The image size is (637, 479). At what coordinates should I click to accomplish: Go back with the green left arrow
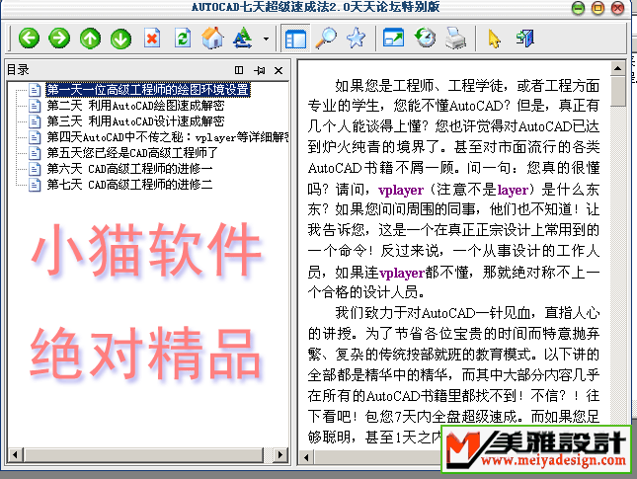29,39
